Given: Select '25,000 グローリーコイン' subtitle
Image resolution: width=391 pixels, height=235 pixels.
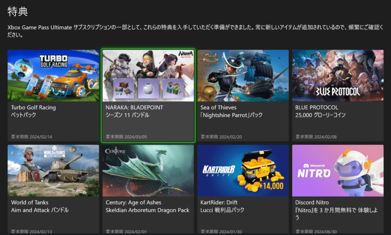Looking at the screenshot, I should pos(320,115).
